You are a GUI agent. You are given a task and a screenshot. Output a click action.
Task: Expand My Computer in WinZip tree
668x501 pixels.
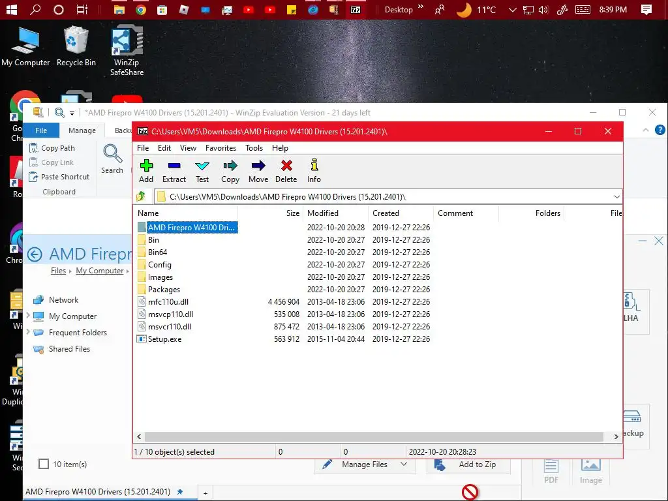pos(28,316)
